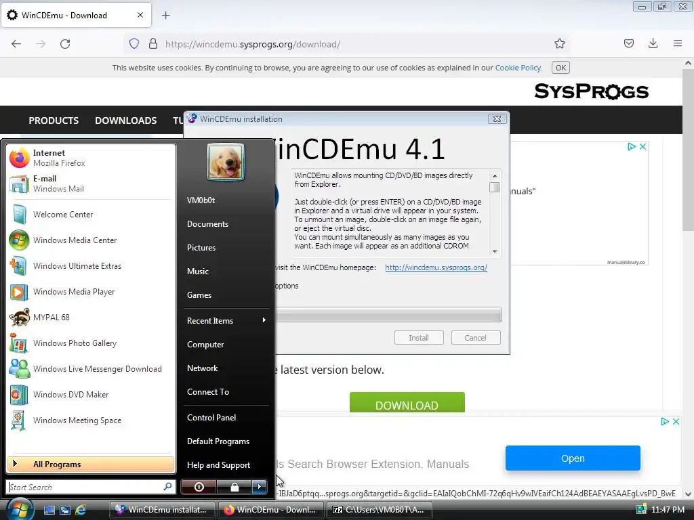Close the WinCDEmu - Download tab
This screenshot has height=520, width=694.
point(140,15)
